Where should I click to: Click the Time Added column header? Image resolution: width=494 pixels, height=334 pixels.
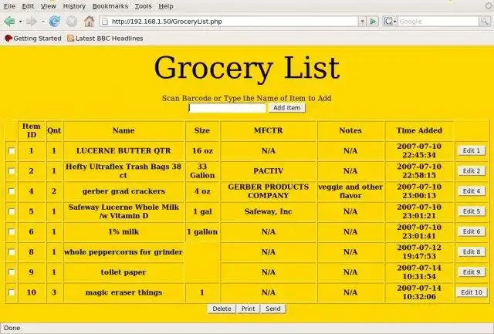click(x=419, y=130)
